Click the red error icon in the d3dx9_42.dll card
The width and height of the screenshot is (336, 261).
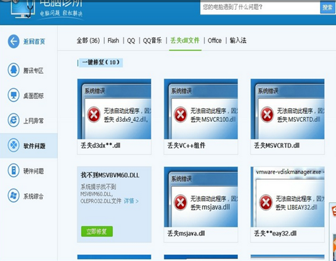pos(94,114)
